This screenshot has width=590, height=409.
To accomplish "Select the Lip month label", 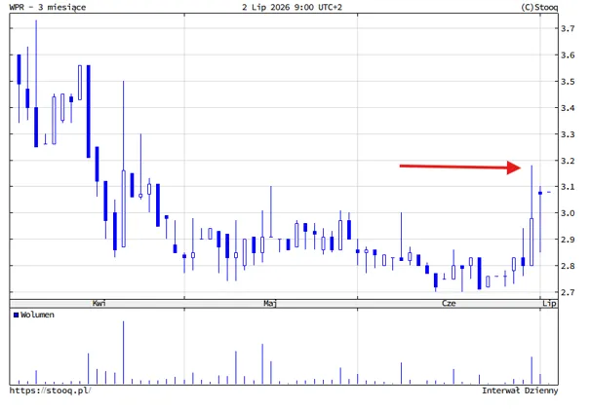I will pyautogui.click(x=549, y=303).
